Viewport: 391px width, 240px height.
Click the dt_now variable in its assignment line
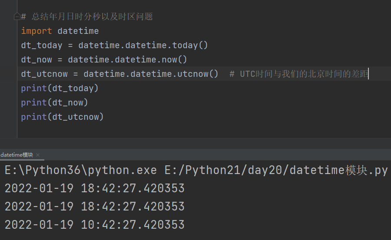pyautogui.click(x=36, y=59)
